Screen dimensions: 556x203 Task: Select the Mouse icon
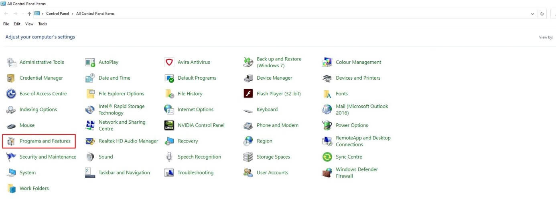(x=11, y=126)
